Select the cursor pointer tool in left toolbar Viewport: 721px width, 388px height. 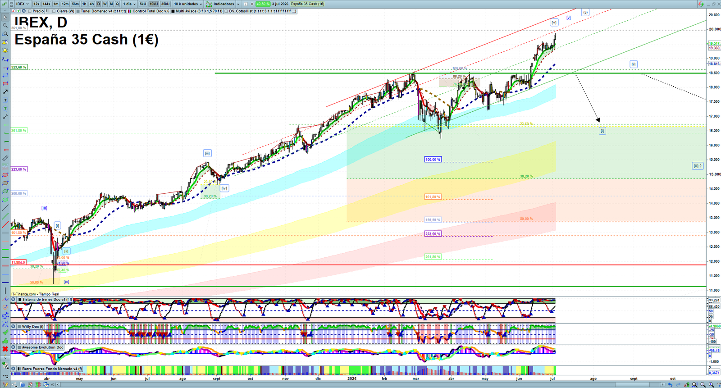[x=5, y=18]
